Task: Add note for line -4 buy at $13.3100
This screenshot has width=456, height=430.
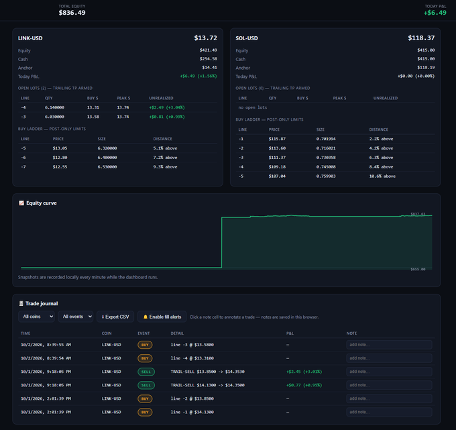Action: pos(389,358)
